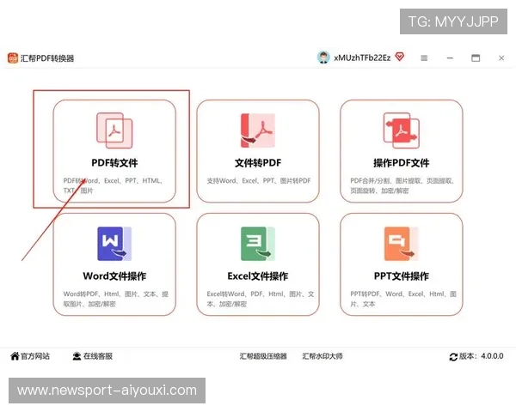516x412 pixels.
Task: Click the 文件转PDF title text
Action: 258,162
